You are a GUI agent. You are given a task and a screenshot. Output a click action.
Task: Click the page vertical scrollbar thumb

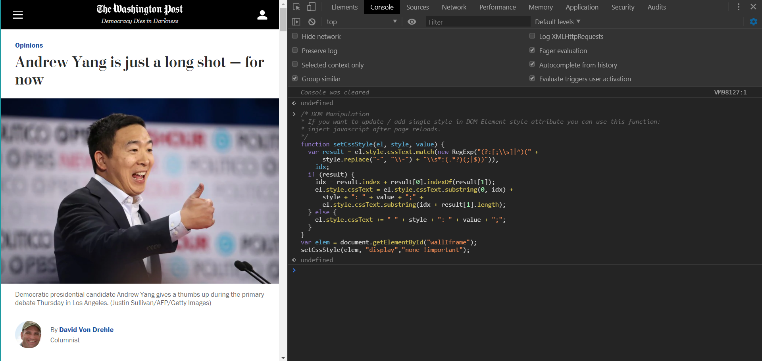point(283,19)
